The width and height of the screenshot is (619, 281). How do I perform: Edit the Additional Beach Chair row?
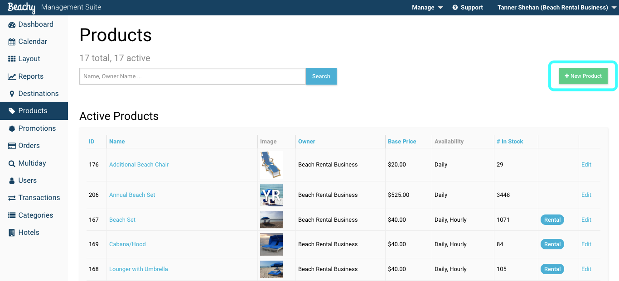point(586,165)
